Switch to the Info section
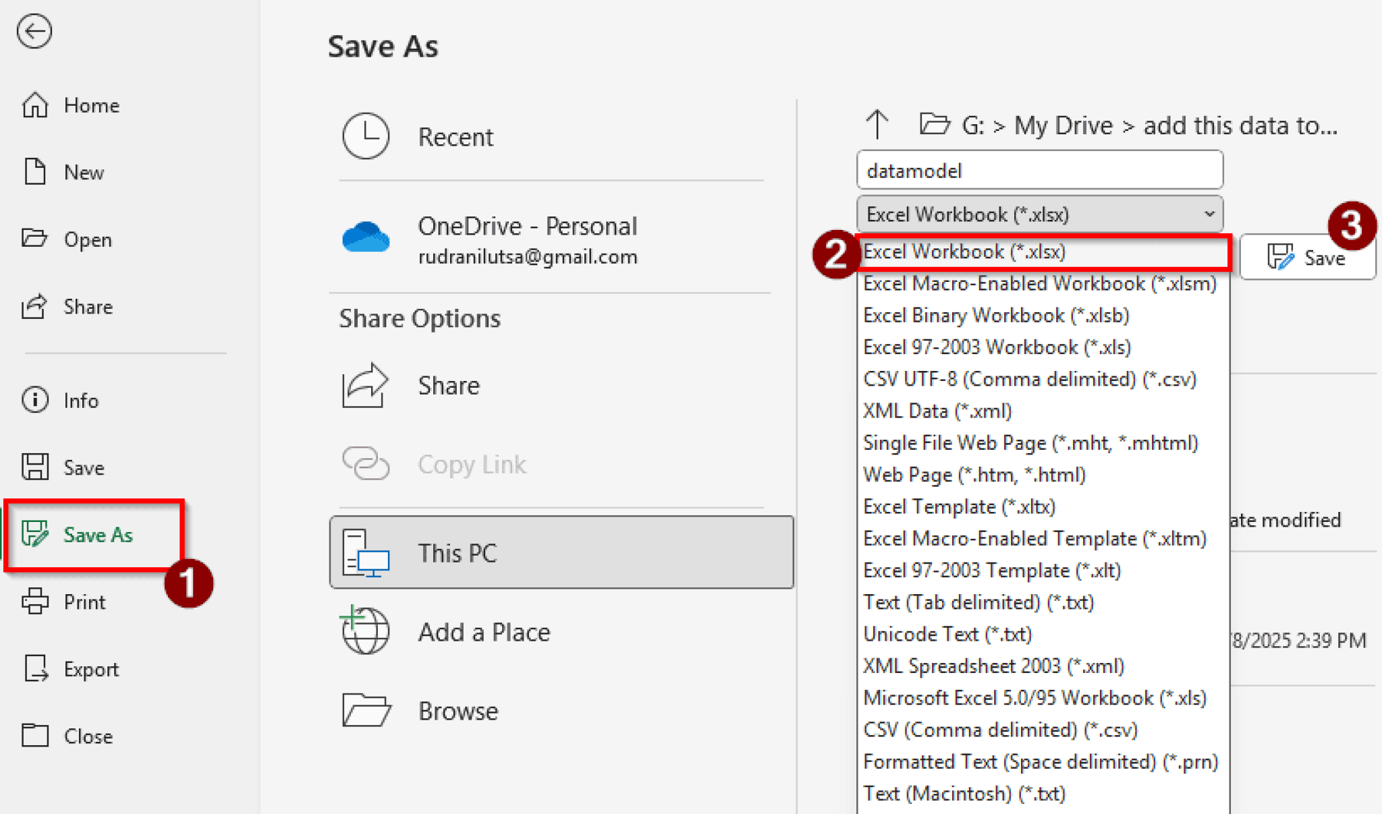 (x=80, y=400)
